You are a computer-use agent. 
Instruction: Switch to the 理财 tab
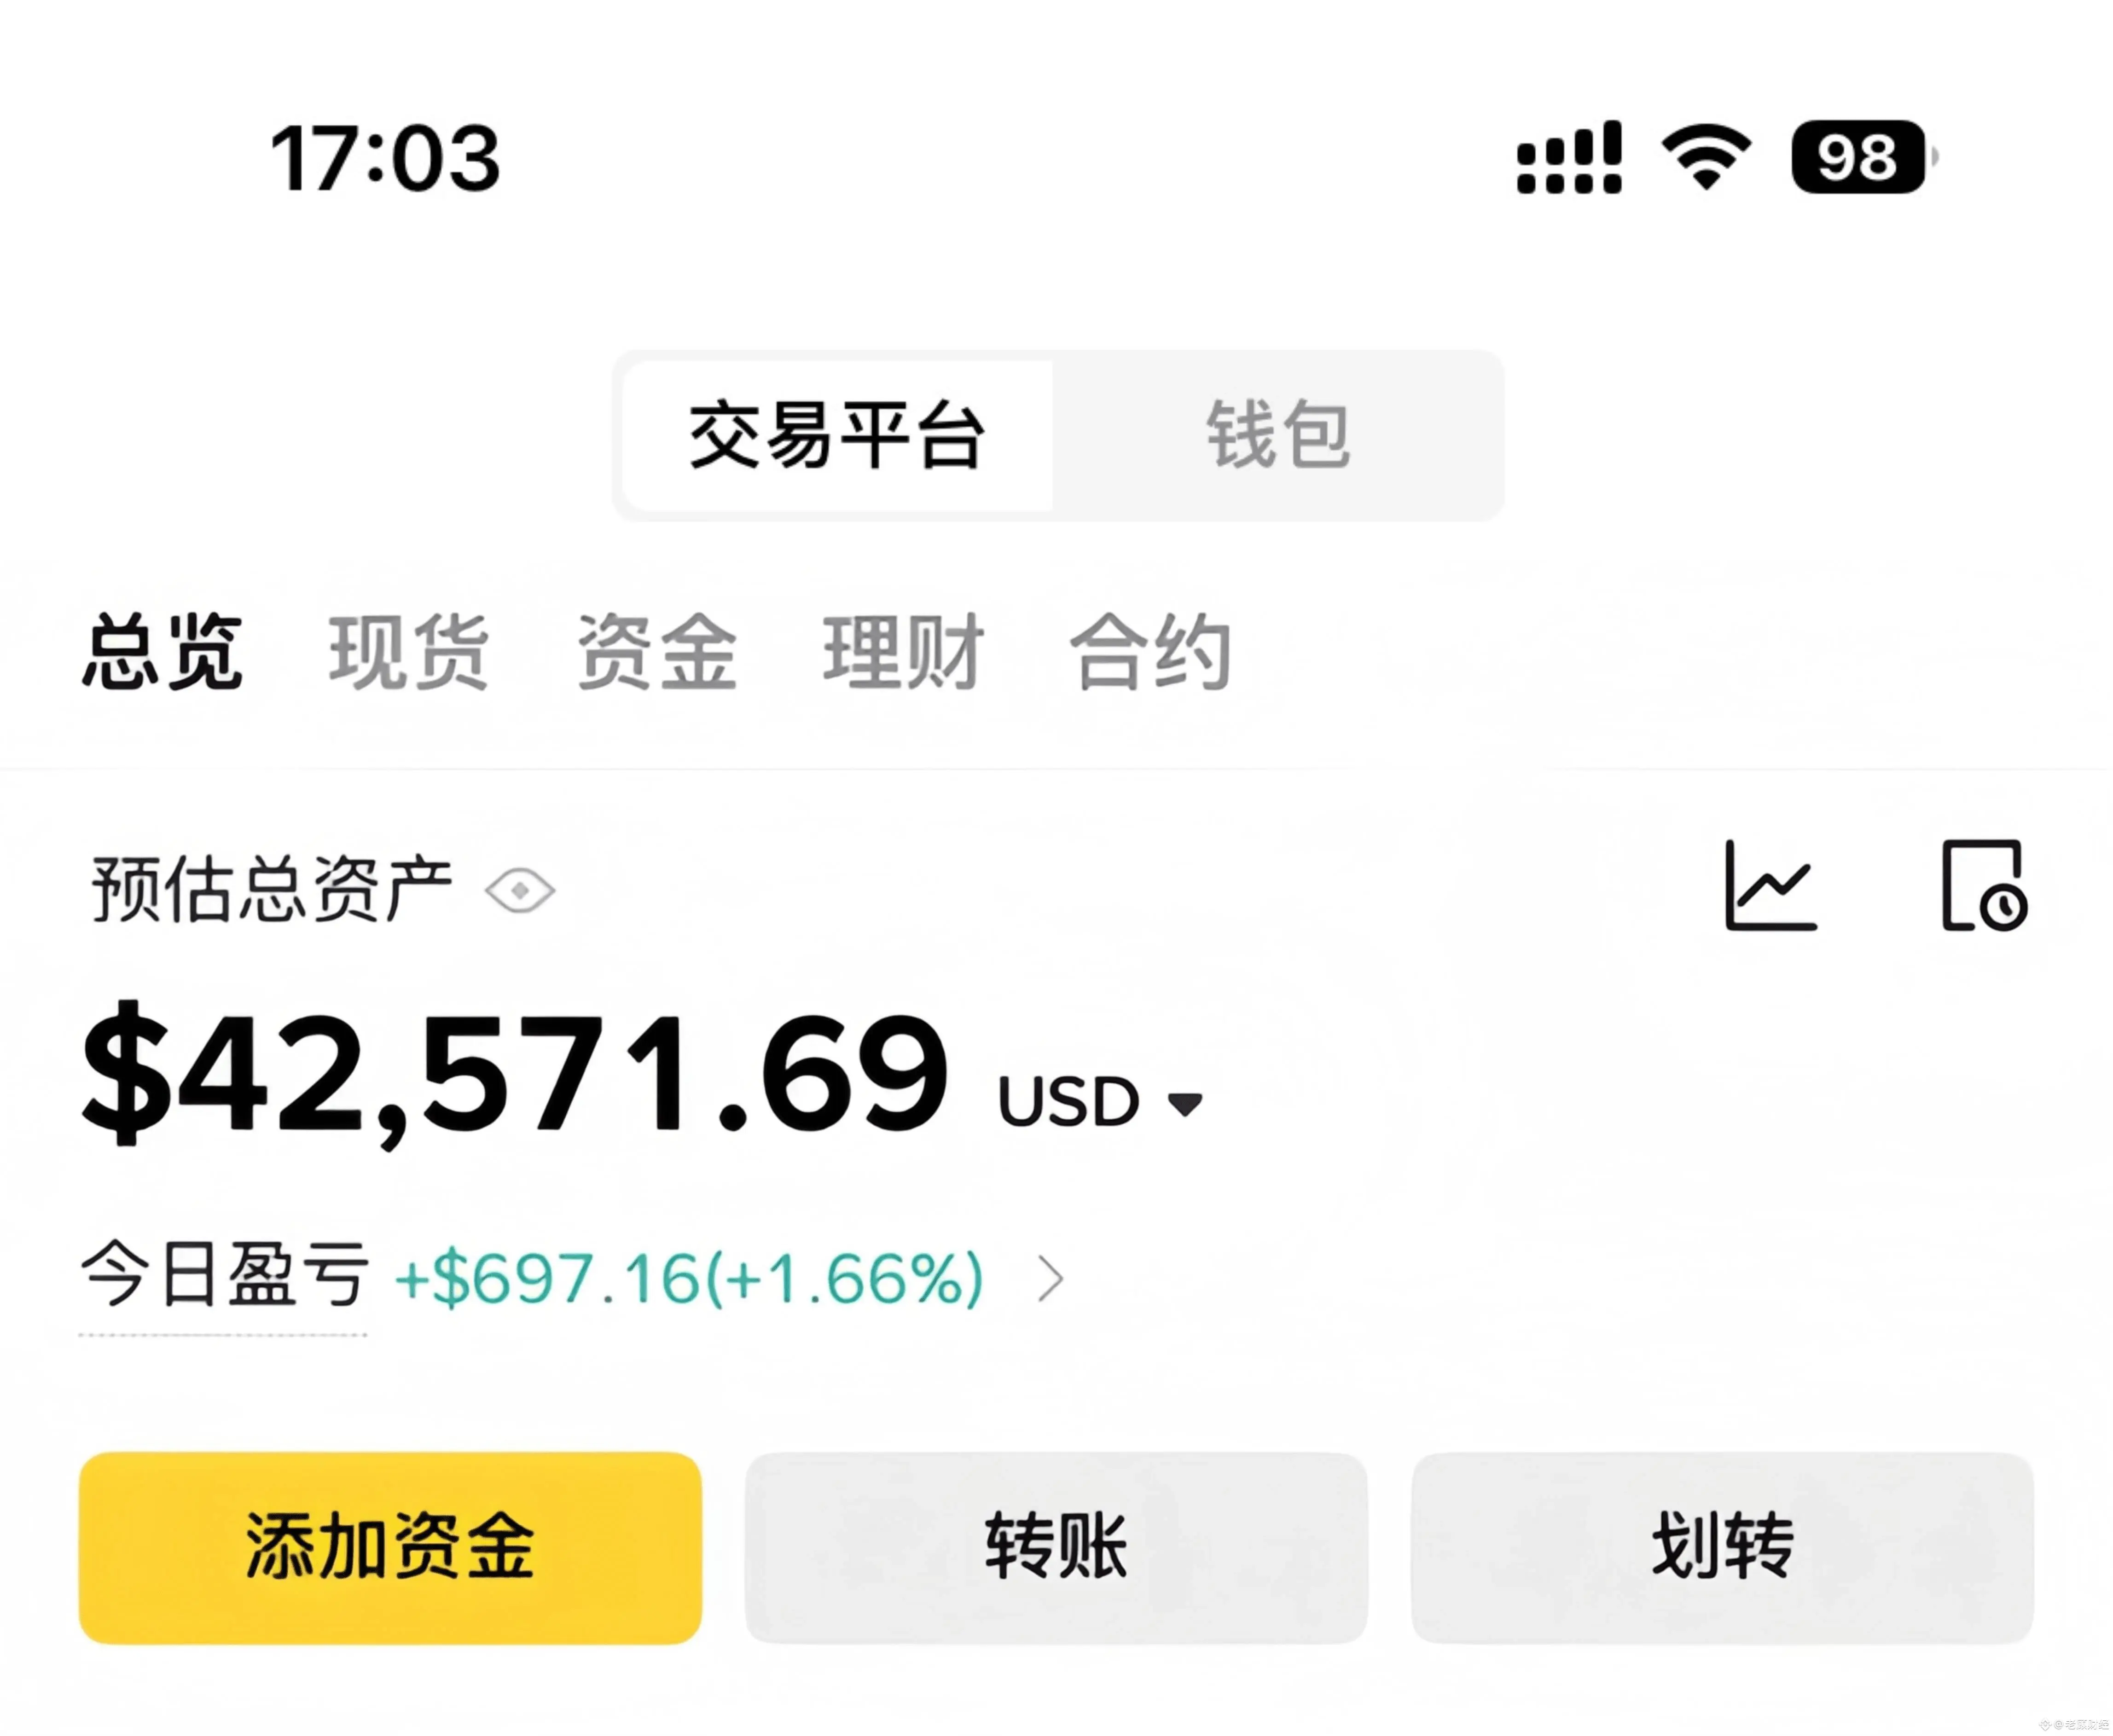(x=903, y=653)
